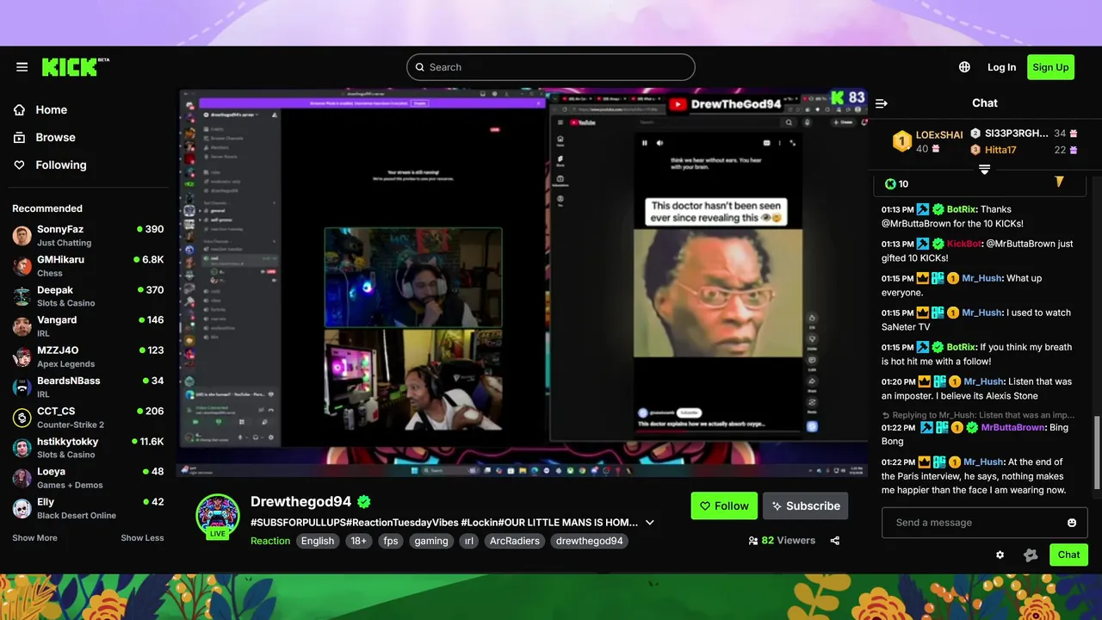Click the pinned 10 KICKs gift icon
The image size is (1102, 620).
1059,182
